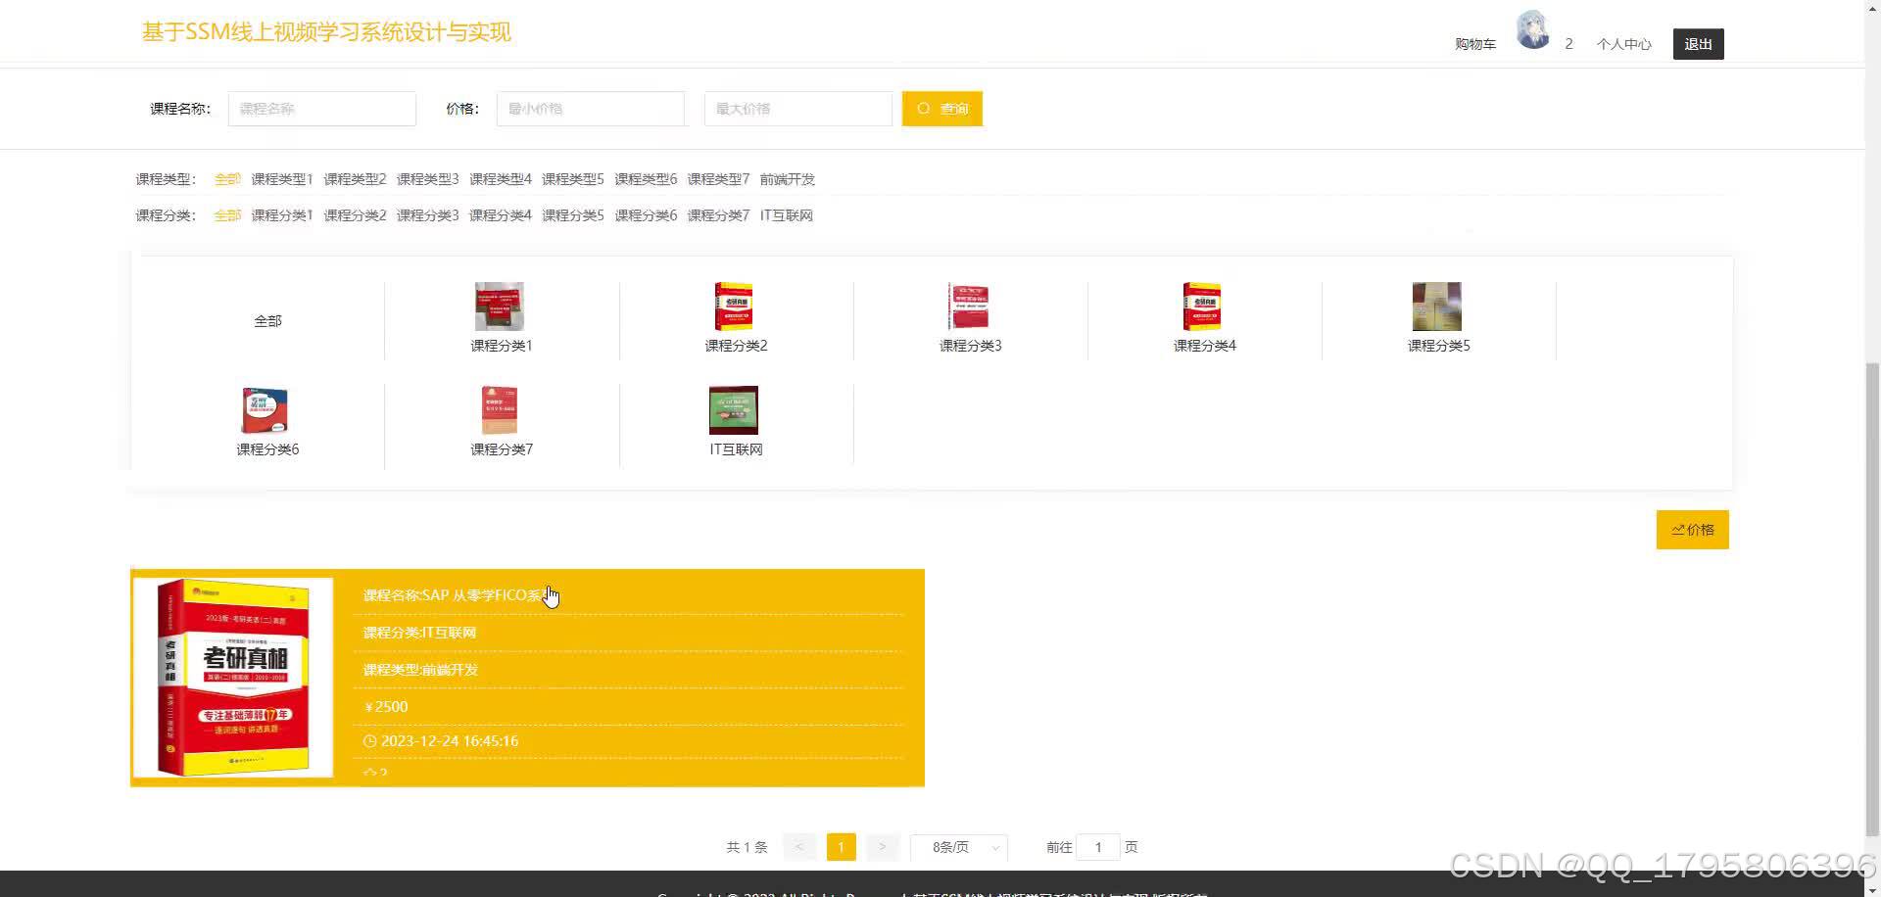Sort courses with the 价格 button
The image size is (1881, 897).
coord(1692,530)
